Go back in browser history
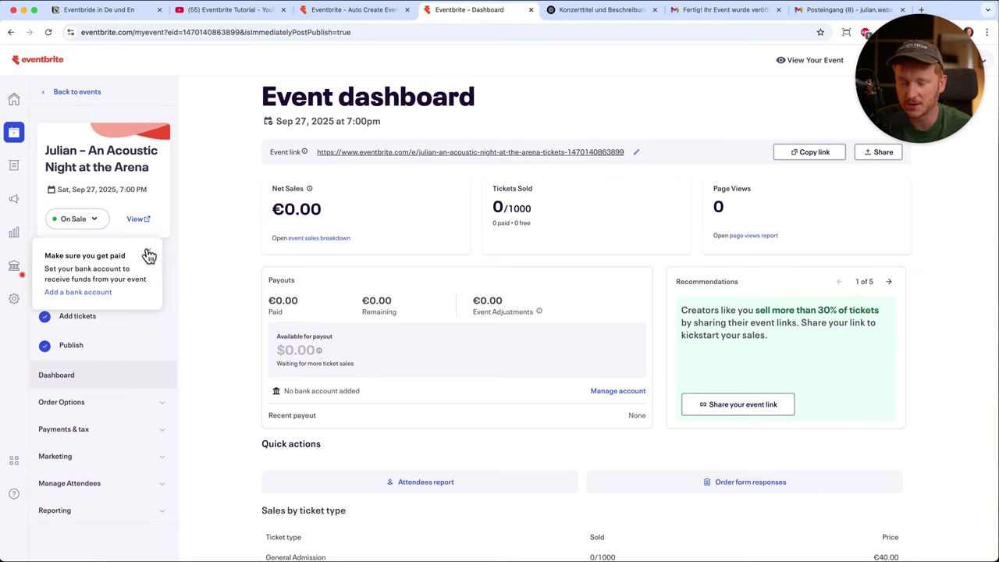The width and height of the screenshot is (999, 562). click(11, 32)
